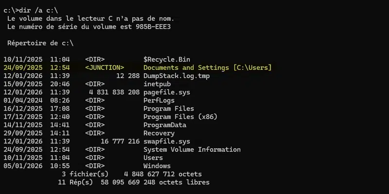Click the Program Files (x86) entry
389x194 pixels.
click(180, 116)
